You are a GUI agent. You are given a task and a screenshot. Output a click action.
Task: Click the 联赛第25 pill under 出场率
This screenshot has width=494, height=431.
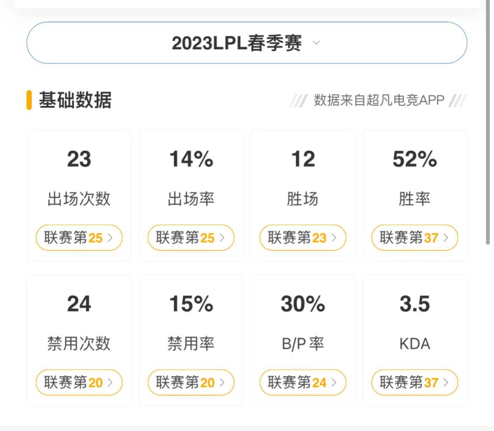(191, 237)
